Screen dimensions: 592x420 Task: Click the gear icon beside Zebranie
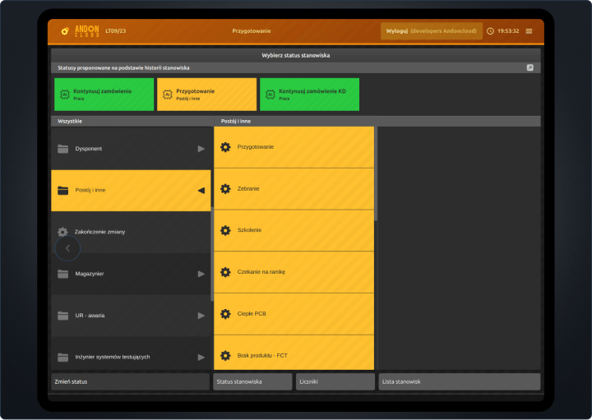(x=225, y=189)
